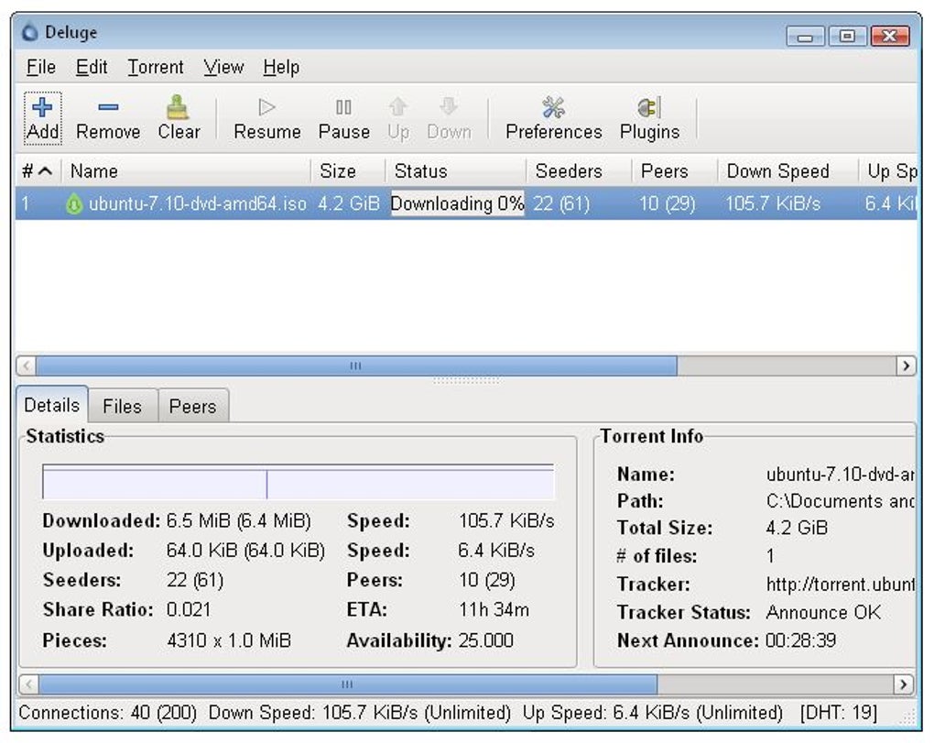Click the 22 (61) seeders cell in list
This screenshot has width=934, height=743.
pos(561,203)
